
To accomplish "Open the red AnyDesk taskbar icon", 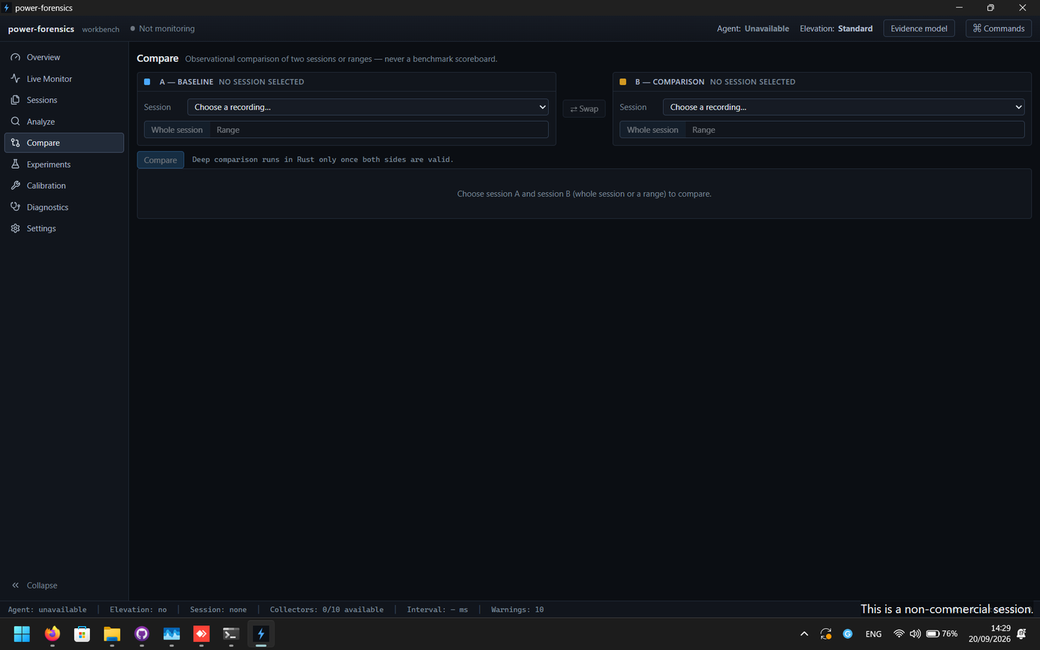I will (201, 634).
